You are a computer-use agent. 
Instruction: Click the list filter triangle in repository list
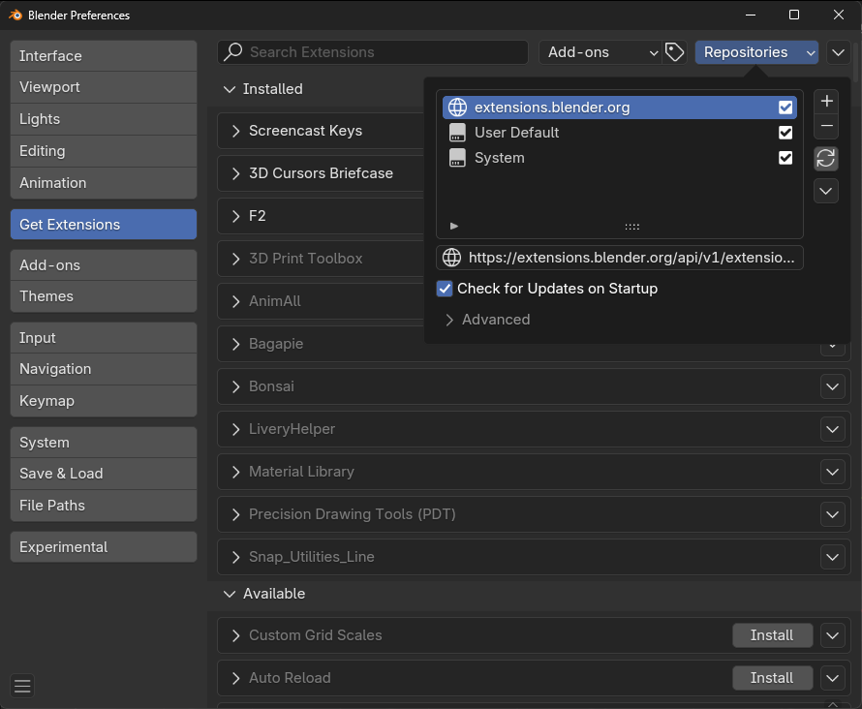point(454,226)
